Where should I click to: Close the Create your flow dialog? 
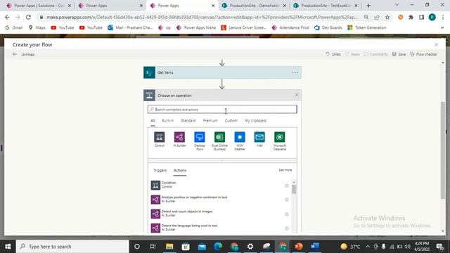[436, 45]
